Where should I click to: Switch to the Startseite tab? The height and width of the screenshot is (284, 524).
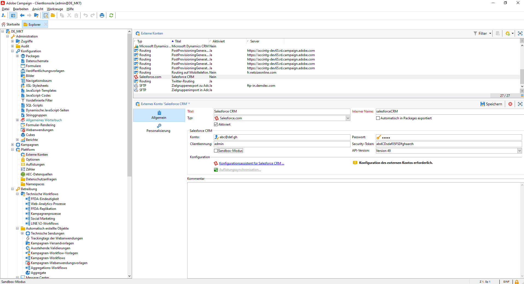pyautogui.click(x=11, y=24)
